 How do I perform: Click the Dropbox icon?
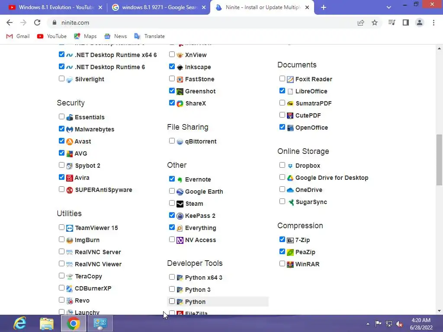tap(290, 166)
